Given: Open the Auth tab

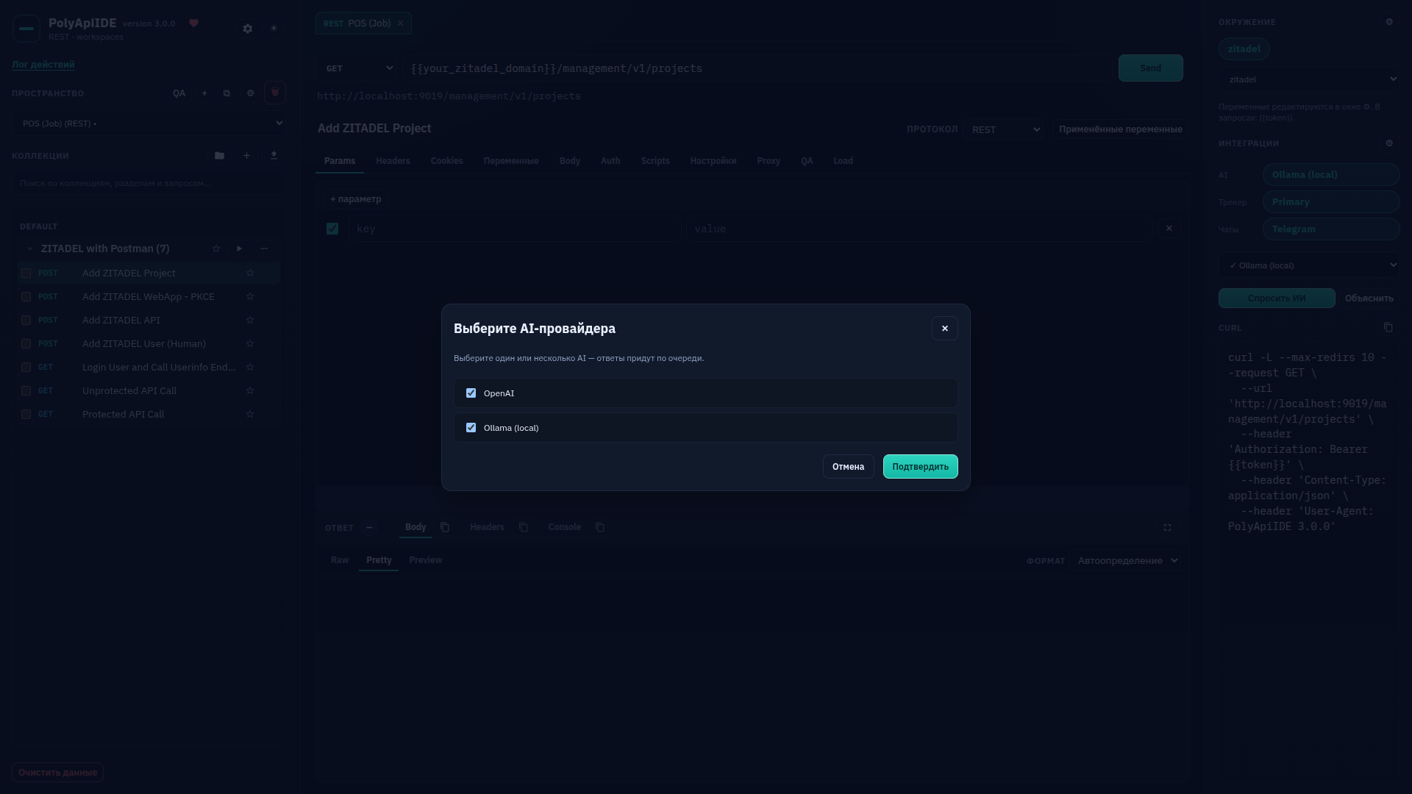Looking at the screenshot, I should 610,161.
